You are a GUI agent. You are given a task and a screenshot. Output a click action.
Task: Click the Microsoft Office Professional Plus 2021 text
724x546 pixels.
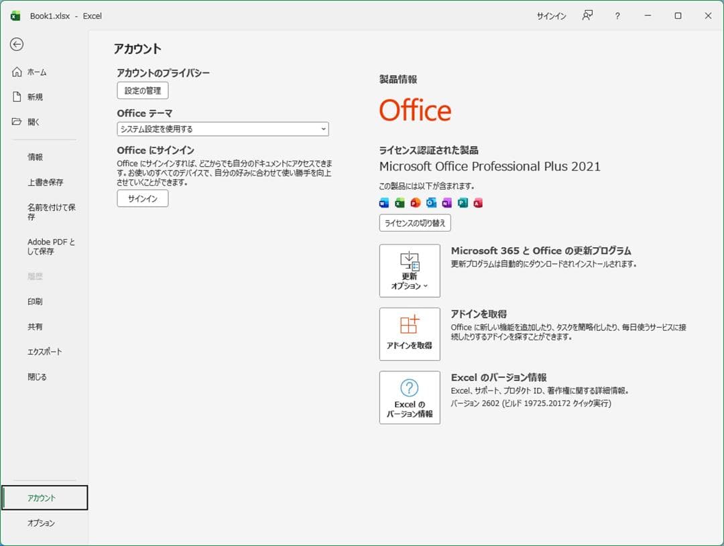coord(490,167)
